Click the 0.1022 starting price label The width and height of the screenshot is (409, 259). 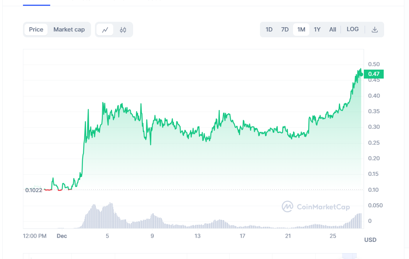pos(33,190)
